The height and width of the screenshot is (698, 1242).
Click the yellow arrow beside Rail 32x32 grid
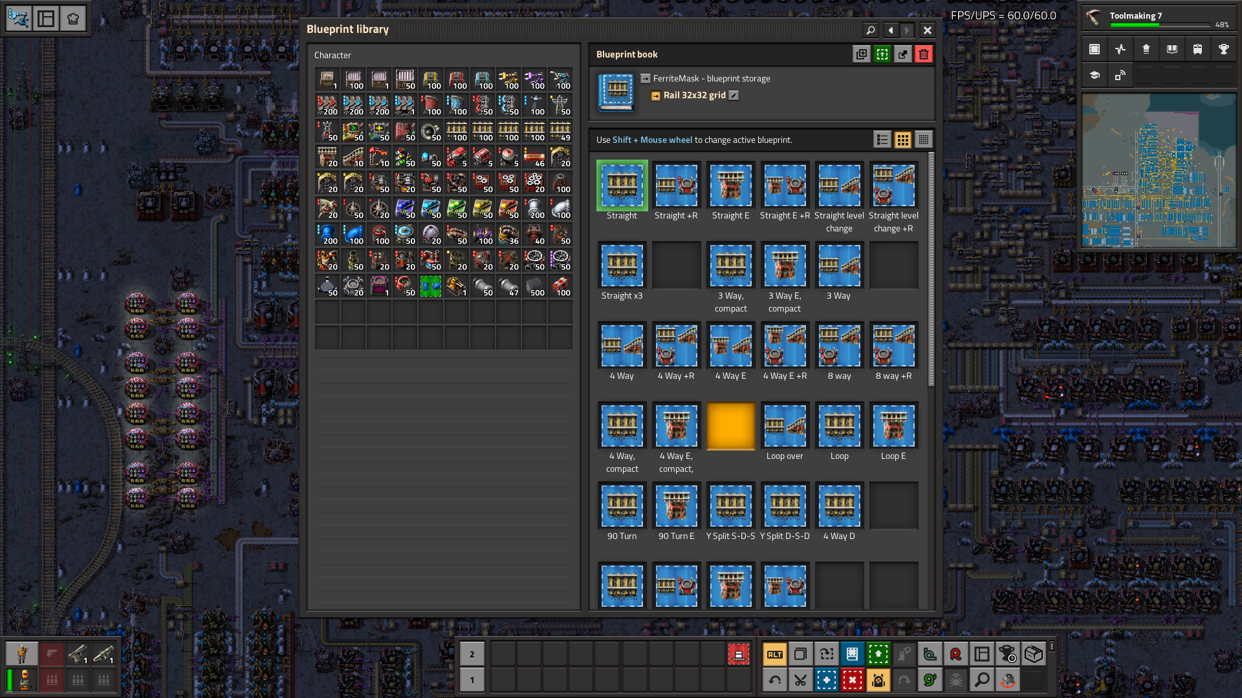coord(655,96)
